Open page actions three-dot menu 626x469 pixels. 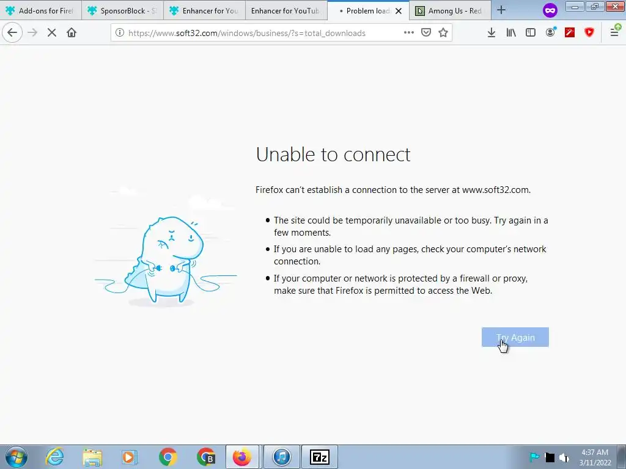pos(409,33)
